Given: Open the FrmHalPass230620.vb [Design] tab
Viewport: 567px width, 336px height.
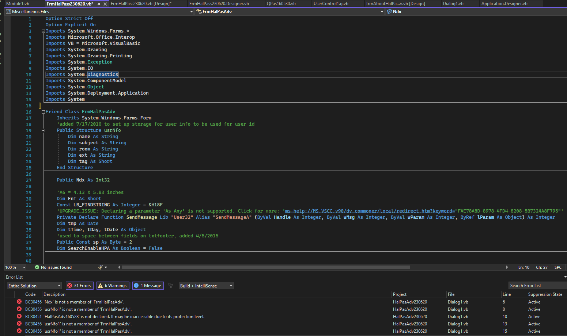Looking at the screenshot, I should (141, 4).
